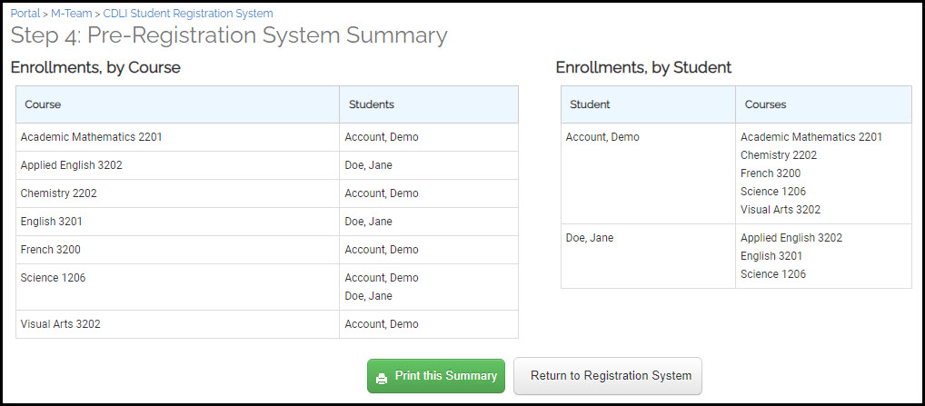Select Visual Arts 3202 course row
The height and width of the screenshot is (406, 925).
[267, 324]
